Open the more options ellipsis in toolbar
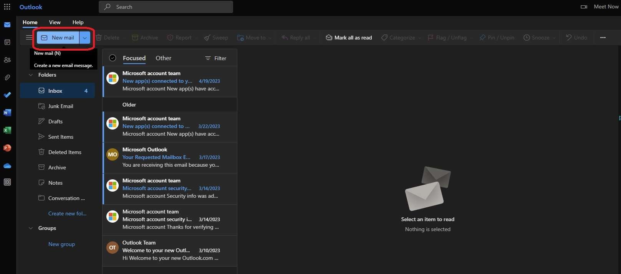Screen dimensions: 621x274 (603, 38)
